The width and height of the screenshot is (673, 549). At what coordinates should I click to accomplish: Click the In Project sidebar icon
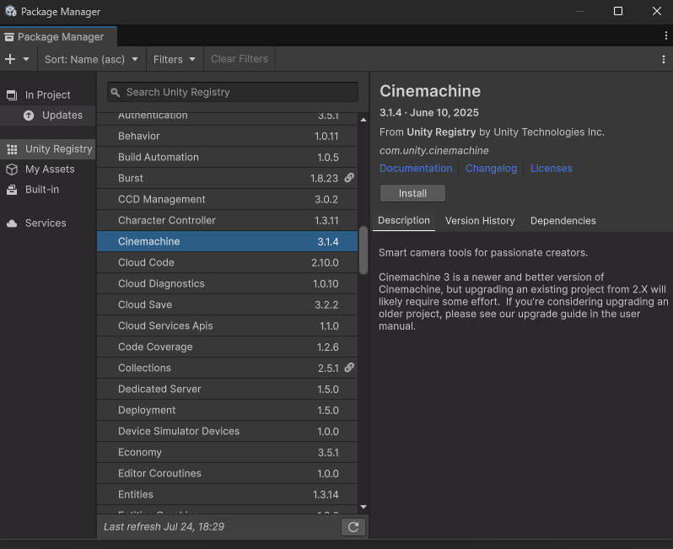pos(12,95)
